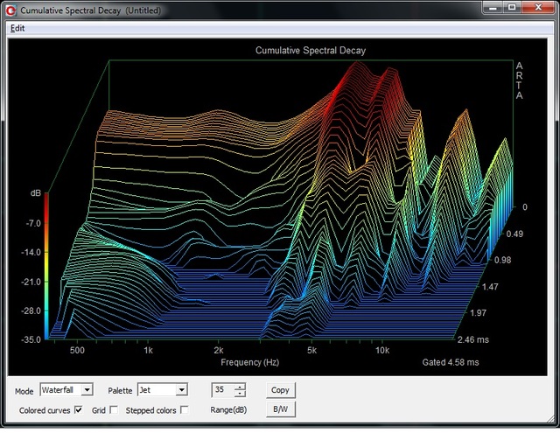Open the Palette dropdown set to Jet

tap(181, 390)
